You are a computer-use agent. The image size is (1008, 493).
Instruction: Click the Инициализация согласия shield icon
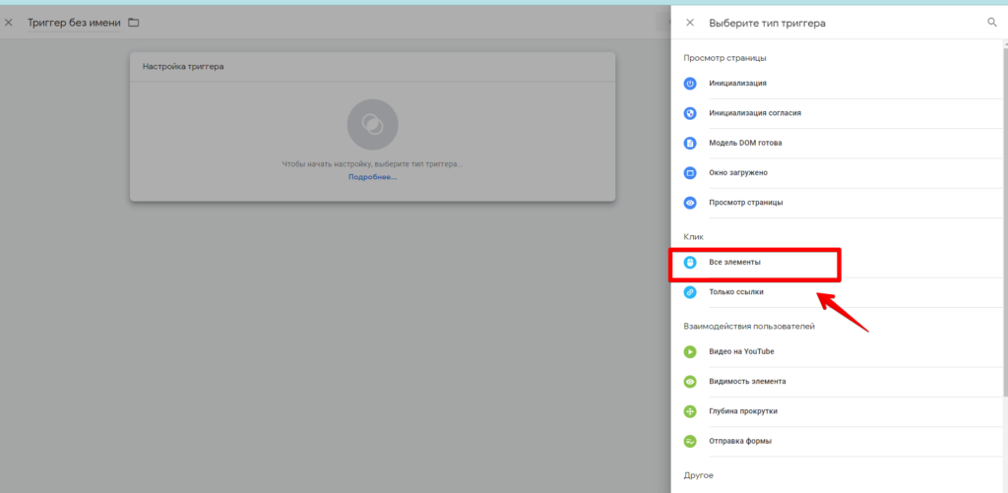point(690,113)
